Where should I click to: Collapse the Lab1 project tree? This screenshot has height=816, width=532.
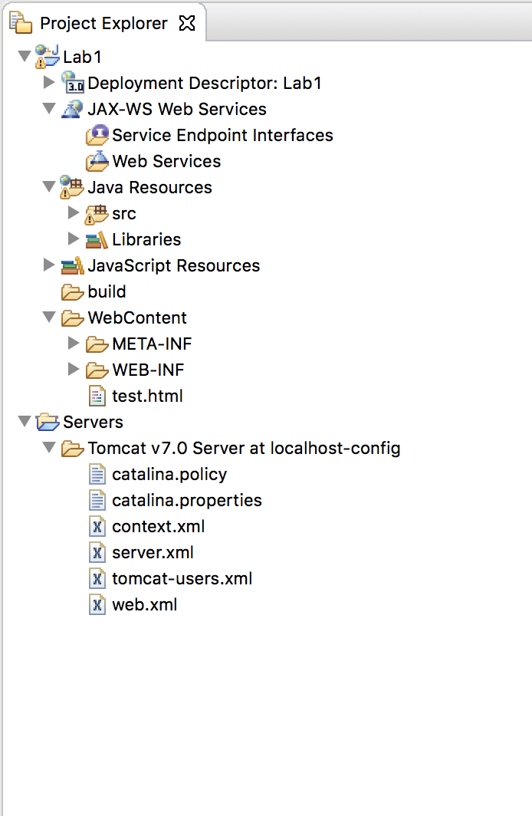(x=25, y=56)
